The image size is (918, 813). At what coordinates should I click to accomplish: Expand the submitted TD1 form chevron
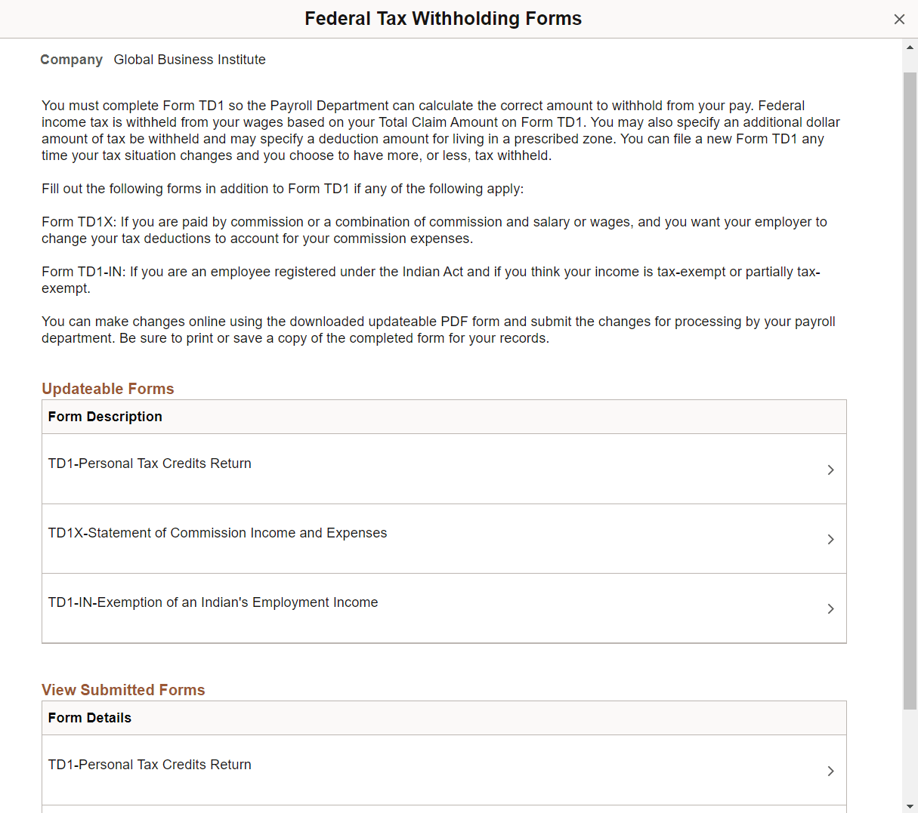[x=830, y=771]
